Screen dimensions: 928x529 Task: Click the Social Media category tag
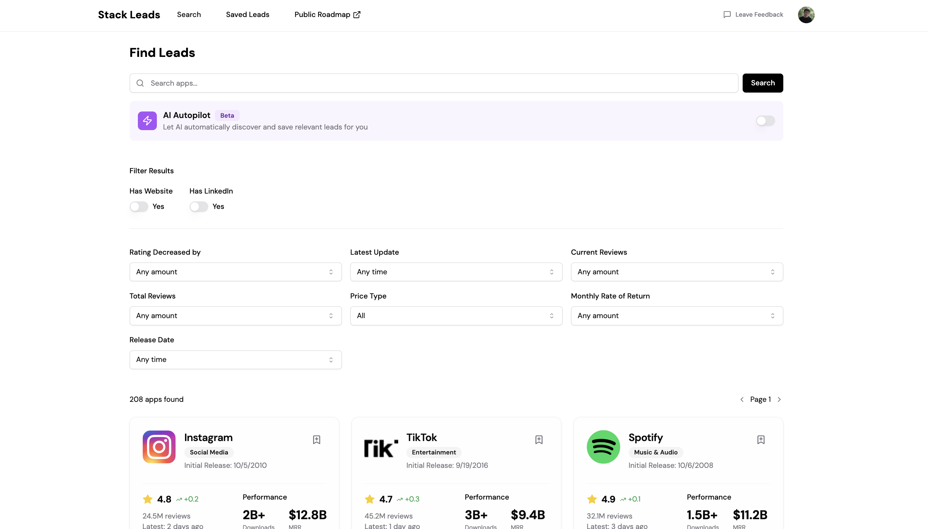(x=209, y=452)
